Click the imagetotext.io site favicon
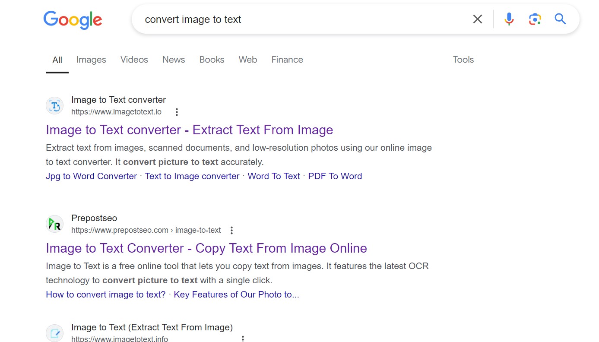599x342 pixels. [x=55, y=106]
